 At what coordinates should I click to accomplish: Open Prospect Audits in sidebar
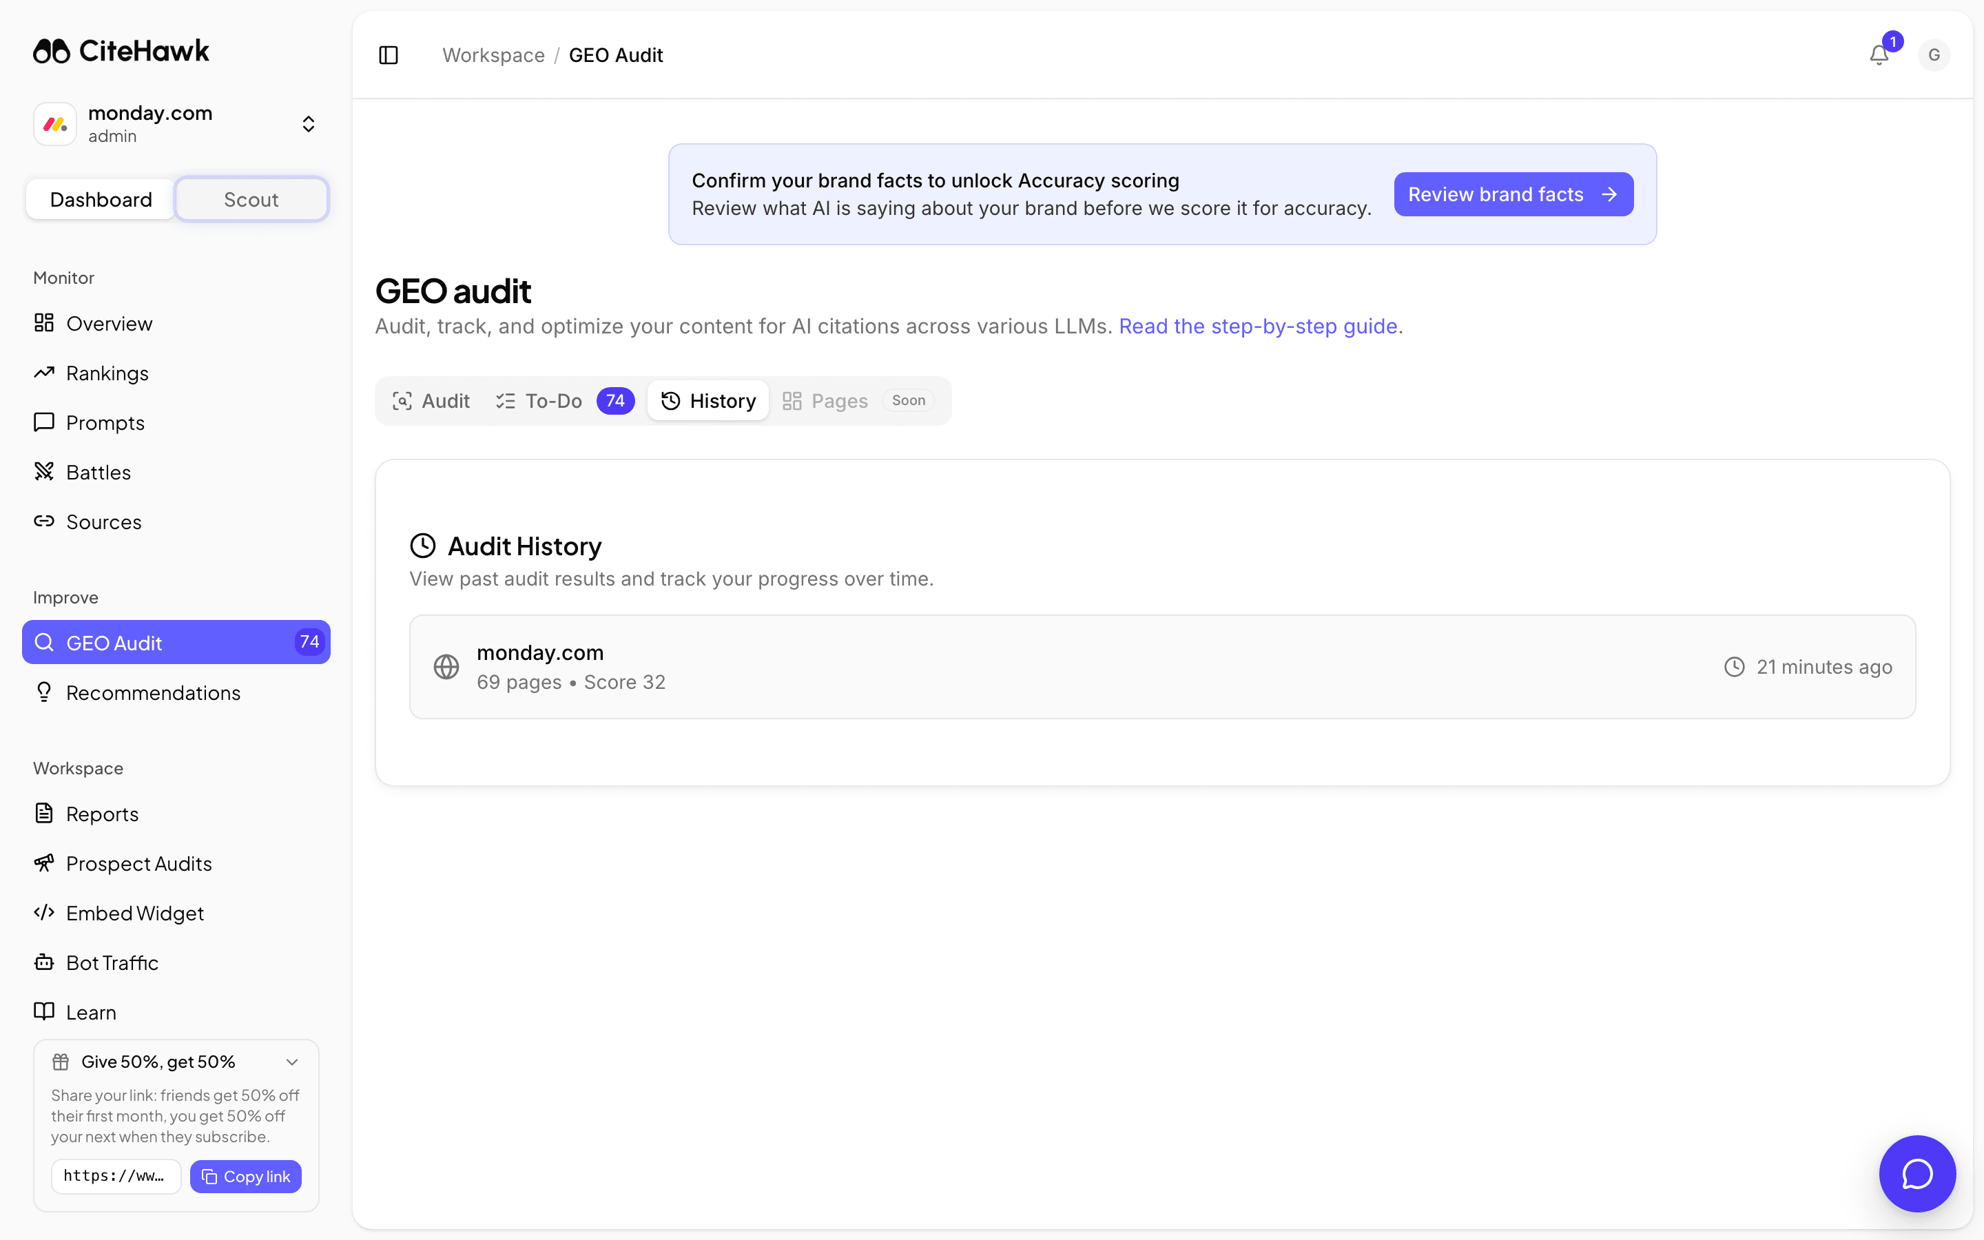pos(176,864)
